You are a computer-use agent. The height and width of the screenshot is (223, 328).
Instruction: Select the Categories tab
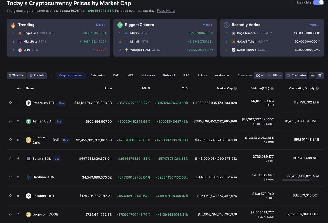(x=98, y=76)
